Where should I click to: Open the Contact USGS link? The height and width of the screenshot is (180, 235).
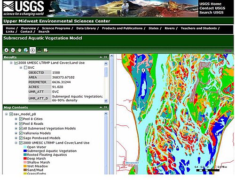[x=212, y=8]
